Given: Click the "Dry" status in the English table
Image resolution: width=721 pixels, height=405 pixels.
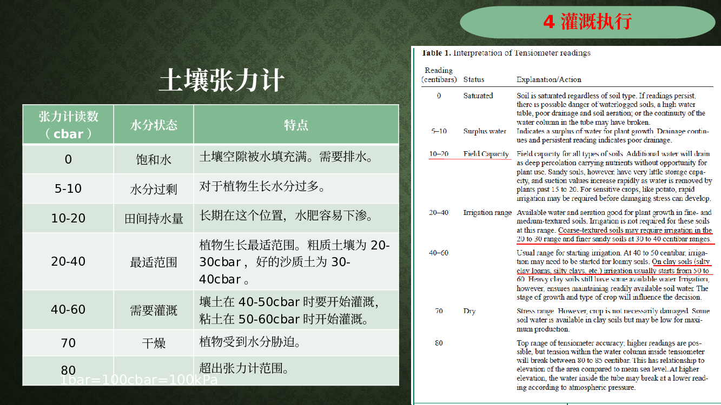Looking at the screenshot, I should pyautogui.click(x=469, y=311).
